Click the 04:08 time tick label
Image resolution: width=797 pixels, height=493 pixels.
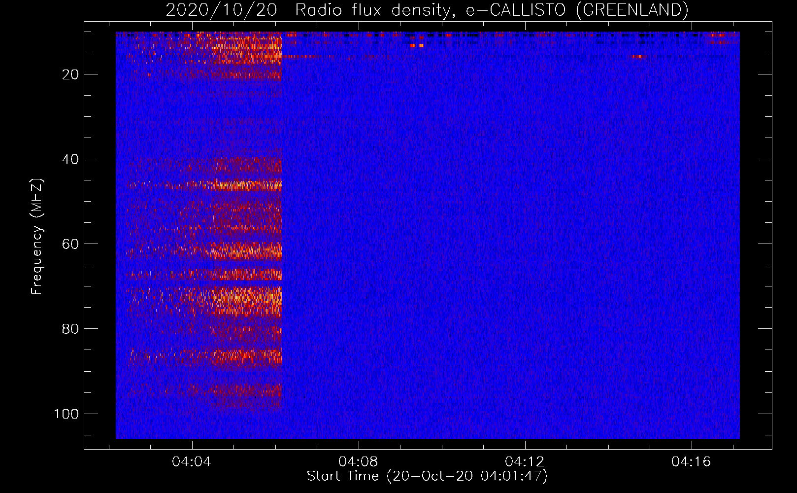358,461
